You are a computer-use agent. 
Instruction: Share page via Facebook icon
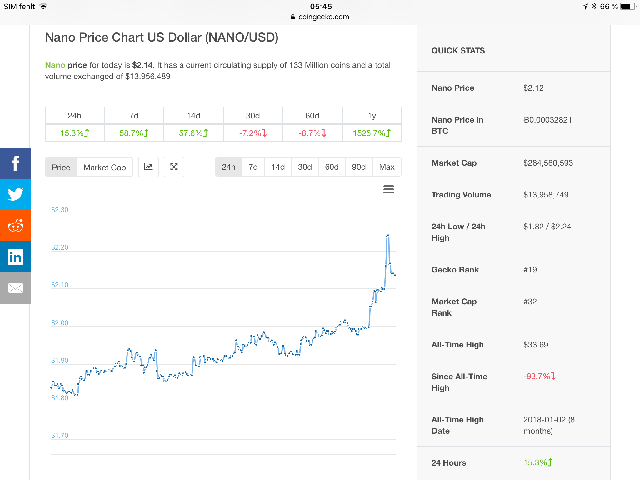tap(15, 163)
